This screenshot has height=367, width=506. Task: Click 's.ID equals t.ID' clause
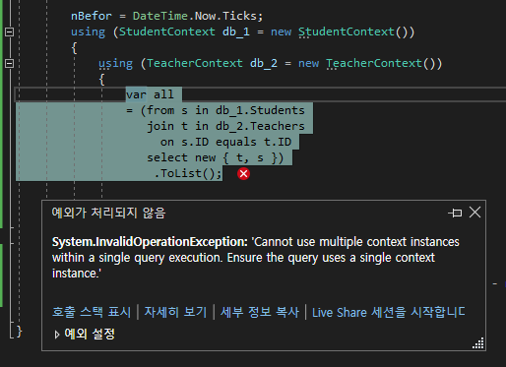click(x=236, y=142)
